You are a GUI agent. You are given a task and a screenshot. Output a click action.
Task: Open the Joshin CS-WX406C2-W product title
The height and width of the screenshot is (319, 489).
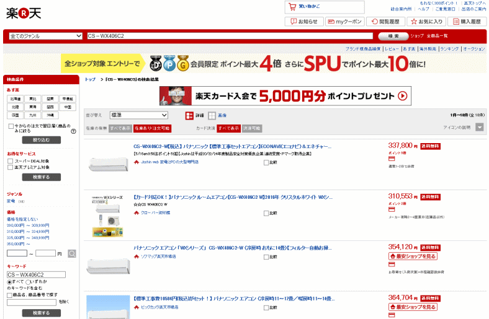pyautogui.click(x=232, y=146)
